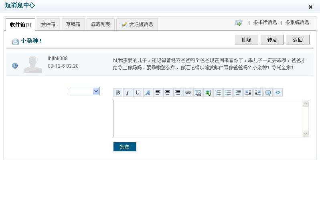Toggle underline formatting in the editor
This screenshot has height=201, width=320.
click(x=138, y=93)
